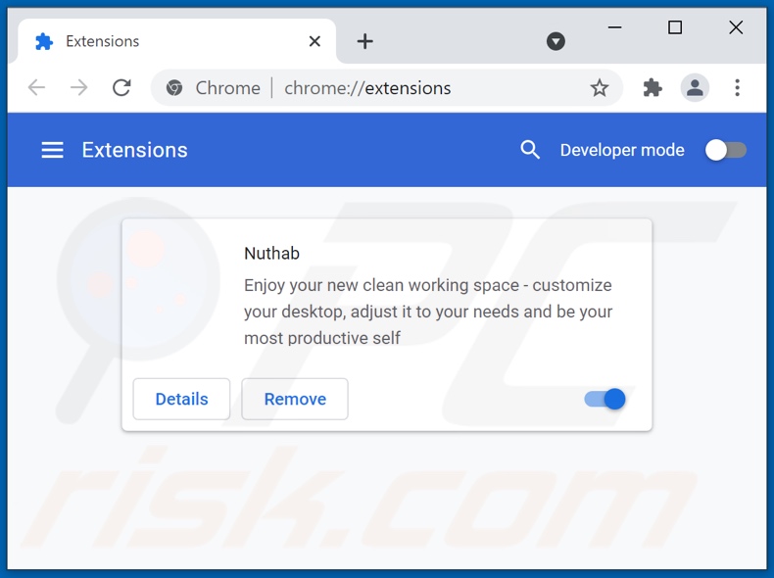The height and width of the screenshot is (578, 774).
Task: Go back to the previous page
Action: click(x=36, y=88)
